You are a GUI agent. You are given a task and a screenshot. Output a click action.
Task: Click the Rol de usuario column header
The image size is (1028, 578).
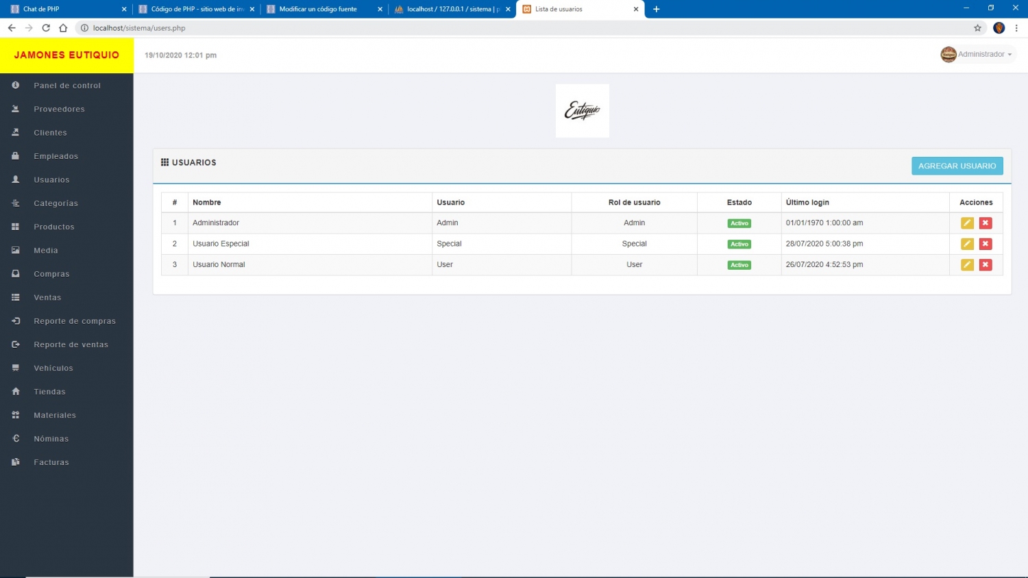tap(634, 202)
